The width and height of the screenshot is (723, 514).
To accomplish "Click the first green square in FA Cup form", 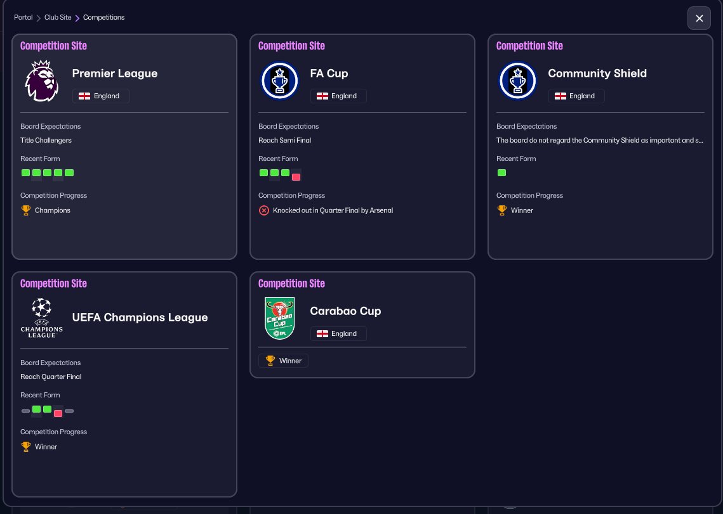I will point(264,173).
